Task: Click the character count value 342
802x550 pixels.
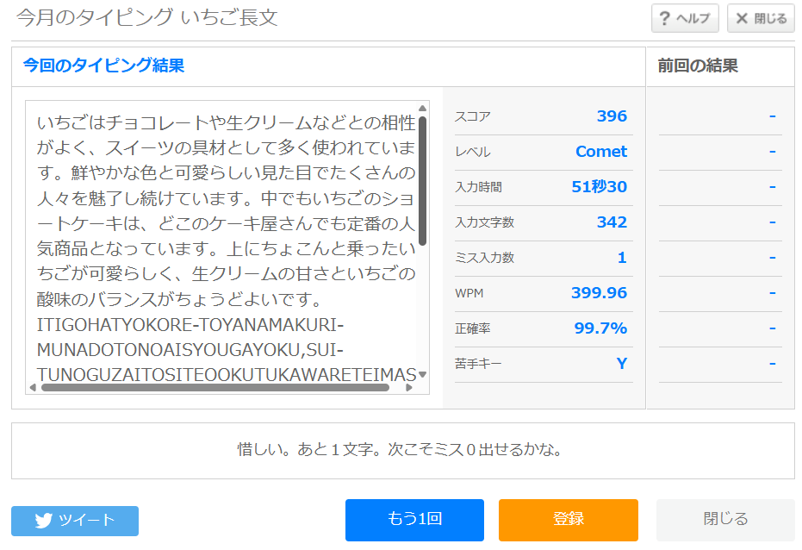Action: pos(612,222)
